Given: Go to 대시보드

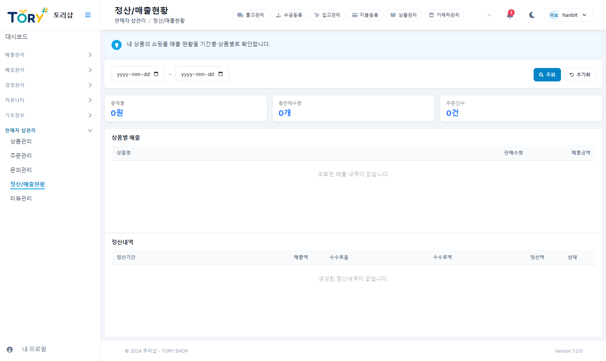Looking at the screenshot, I should pyautogui.click(x=16, y=37).
